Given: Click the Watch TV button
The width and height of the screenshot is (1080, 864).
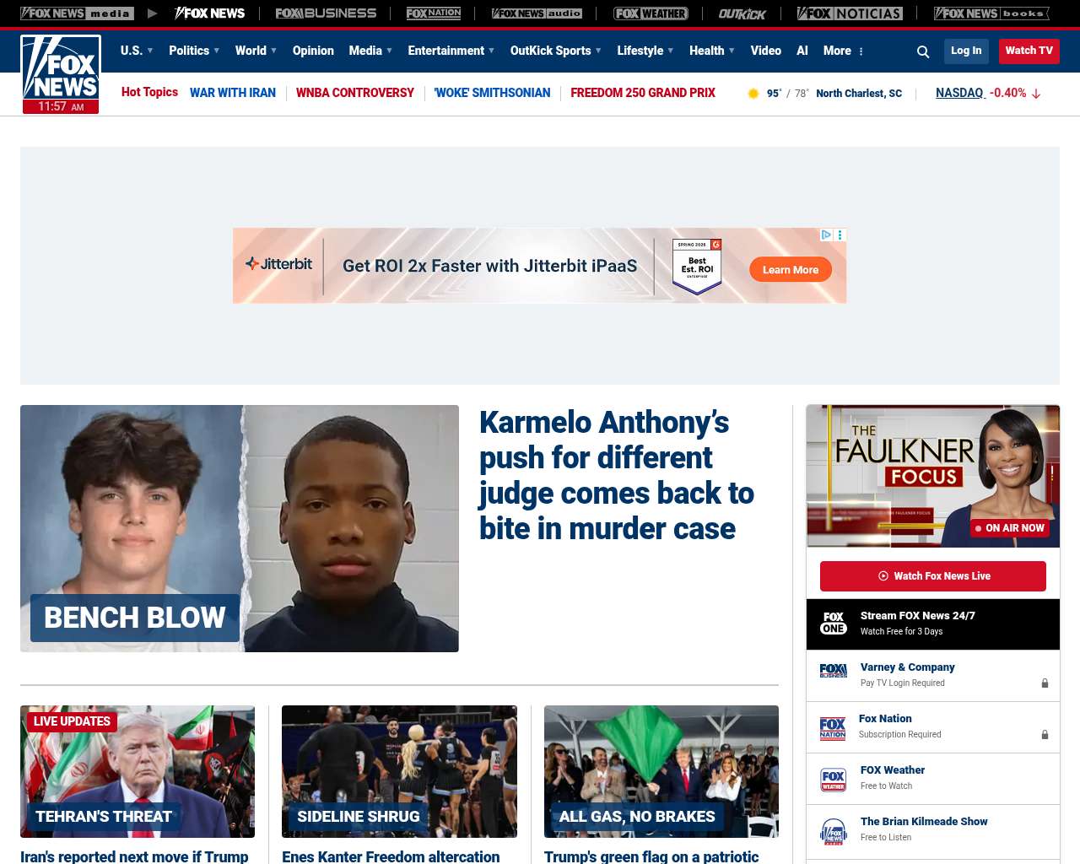Looking at the screenshot, I should (1029, 51).
